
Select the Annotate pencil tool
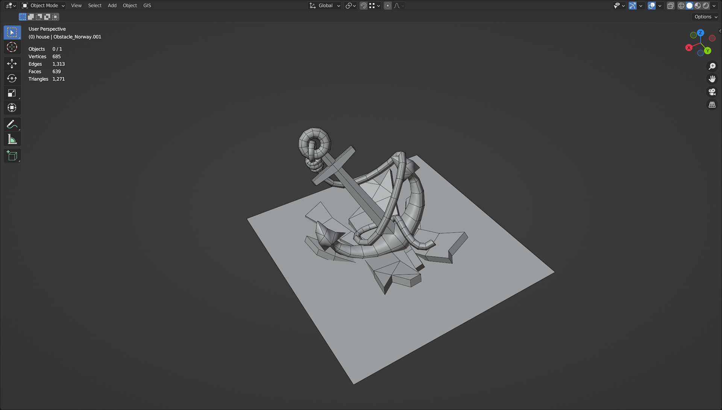(12, 124)
